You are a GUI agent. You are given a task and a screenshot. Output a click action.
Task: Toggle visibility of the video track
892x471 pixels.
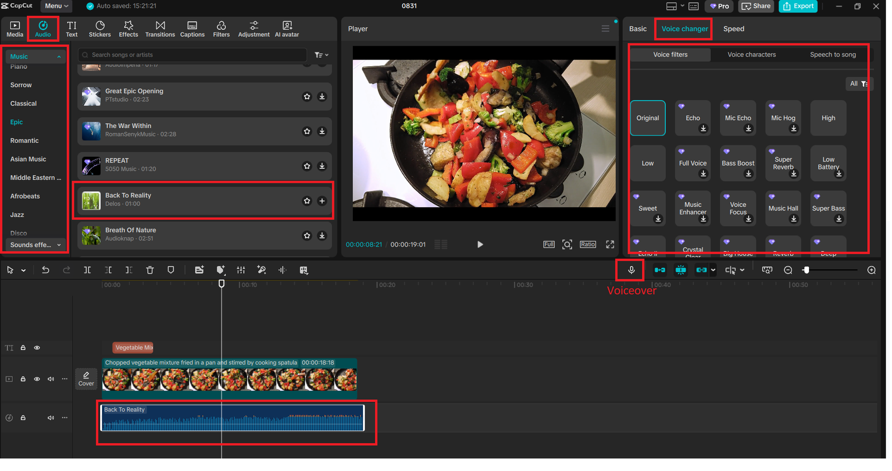coord(37,379)
